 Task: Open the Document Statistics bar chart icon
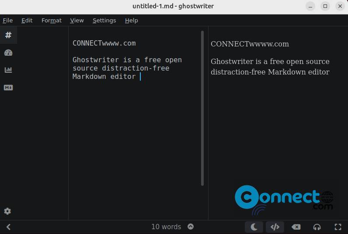[x=8, y=70]
